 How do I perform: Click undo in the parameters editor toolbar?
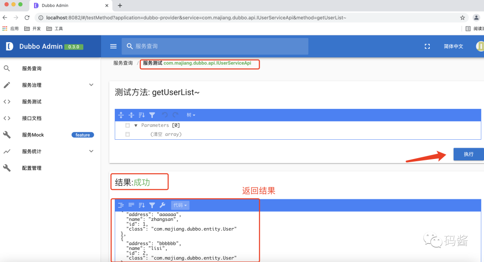pos(165,115)
